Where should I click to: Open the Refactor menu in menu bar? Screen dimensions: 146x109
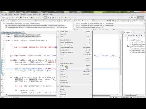coord(16,15)
